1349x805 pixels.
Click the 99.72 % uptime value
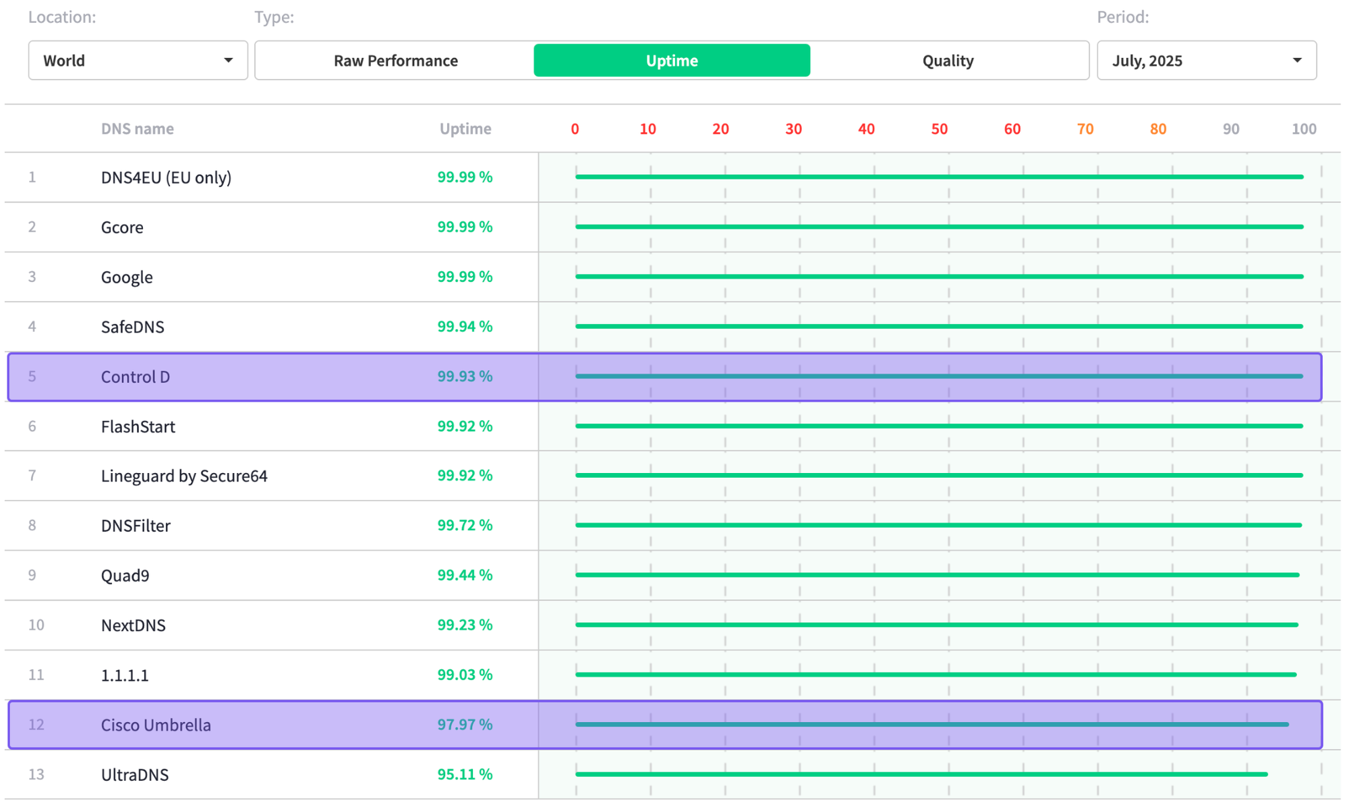click(465, 526)
